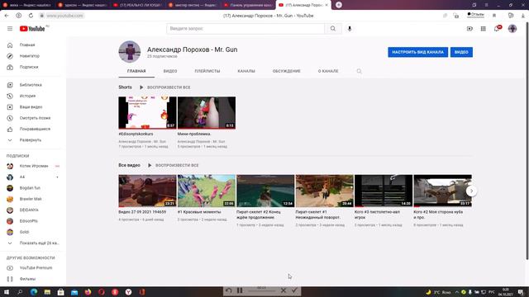Open История watch history in sidebar
The width and height of the screenshot is (529, 297).
coord(27,96)
